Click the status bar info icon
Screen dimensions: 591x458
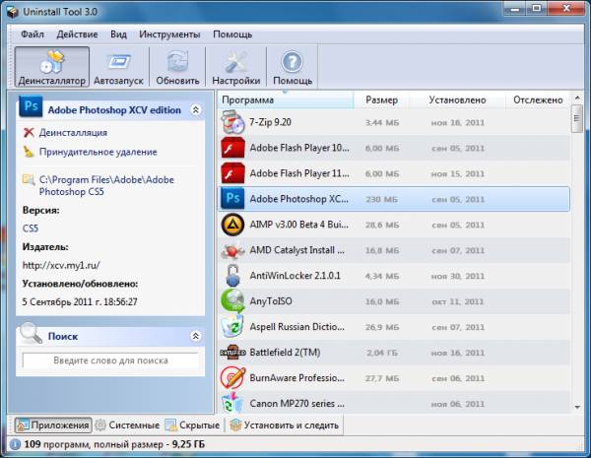(x=15, y=444)
